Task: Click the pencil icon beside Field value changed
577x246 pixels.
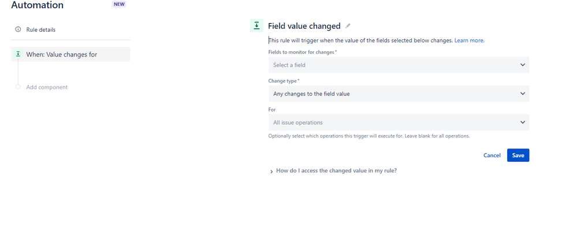Action: click(x=348, y=26)
